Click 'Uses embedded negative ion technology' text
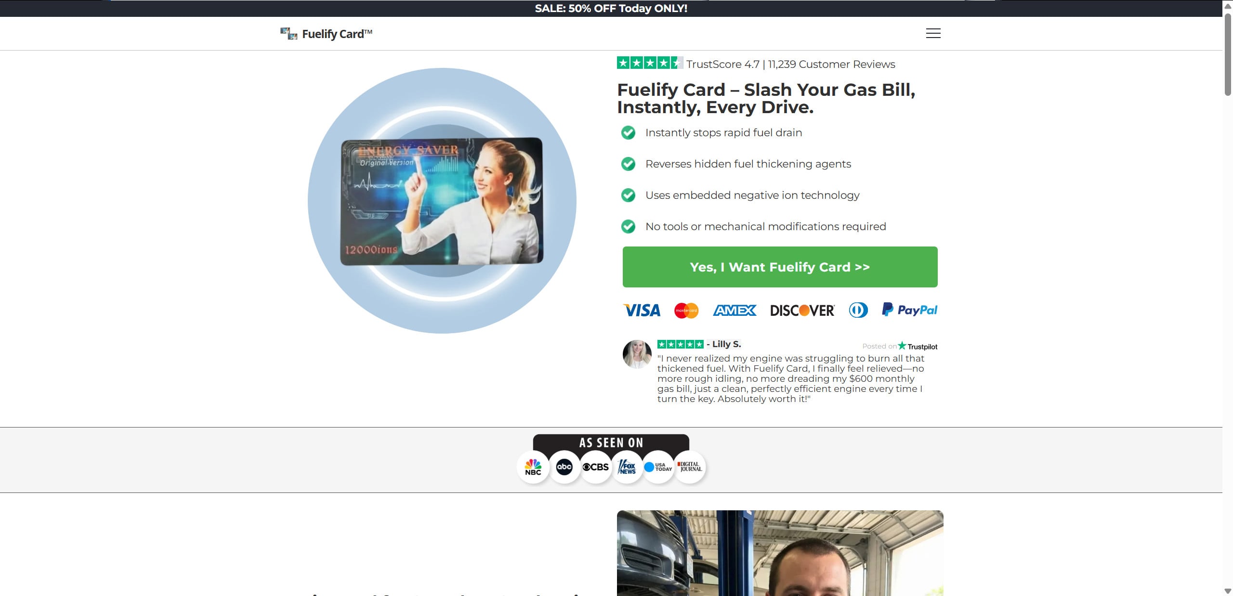This screenshot has width=1233, height=596. point(752,195)
